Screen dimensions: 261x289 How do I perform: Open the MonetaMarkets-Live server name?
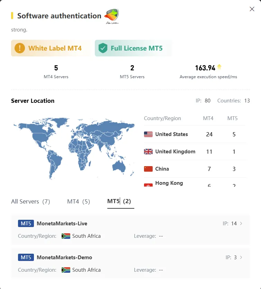point(62,224)
